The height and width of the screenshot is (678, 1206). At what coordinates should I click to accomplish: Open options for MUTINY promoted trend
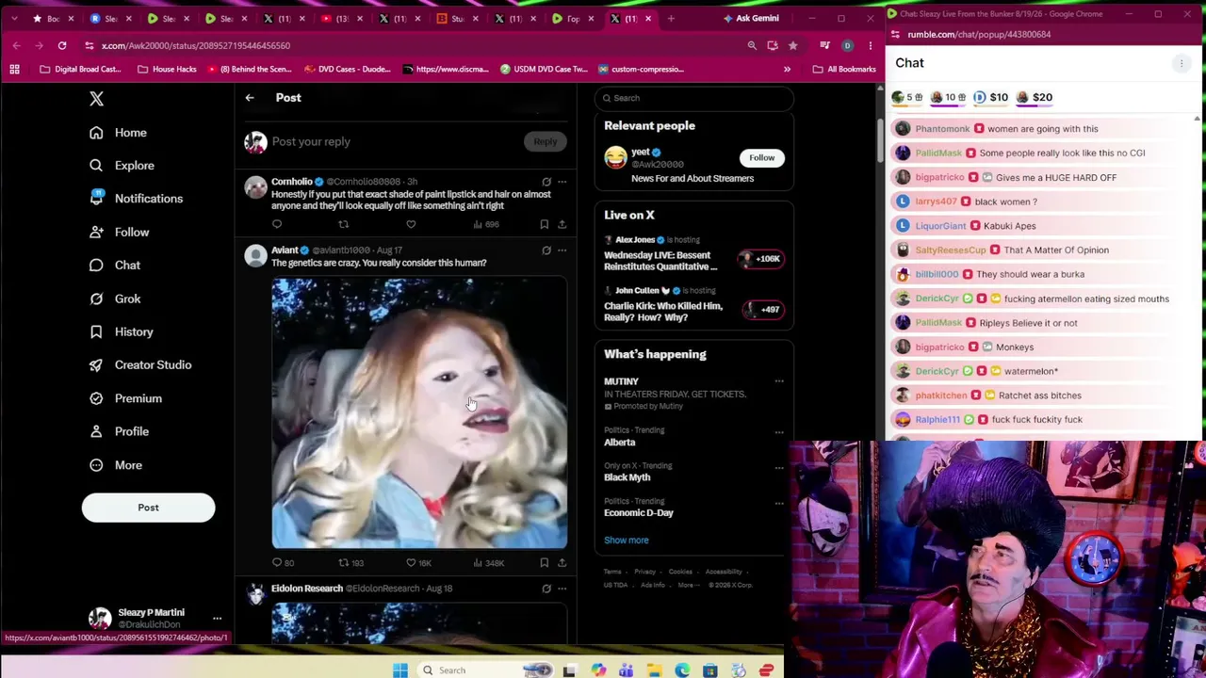[x=779, y=381]
